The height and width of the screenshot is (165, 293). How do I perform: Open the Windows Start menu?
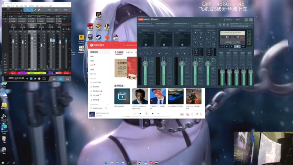tap(3, 163)
